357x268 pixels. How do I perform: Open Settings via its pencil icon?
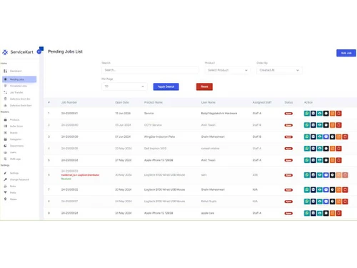5,173
